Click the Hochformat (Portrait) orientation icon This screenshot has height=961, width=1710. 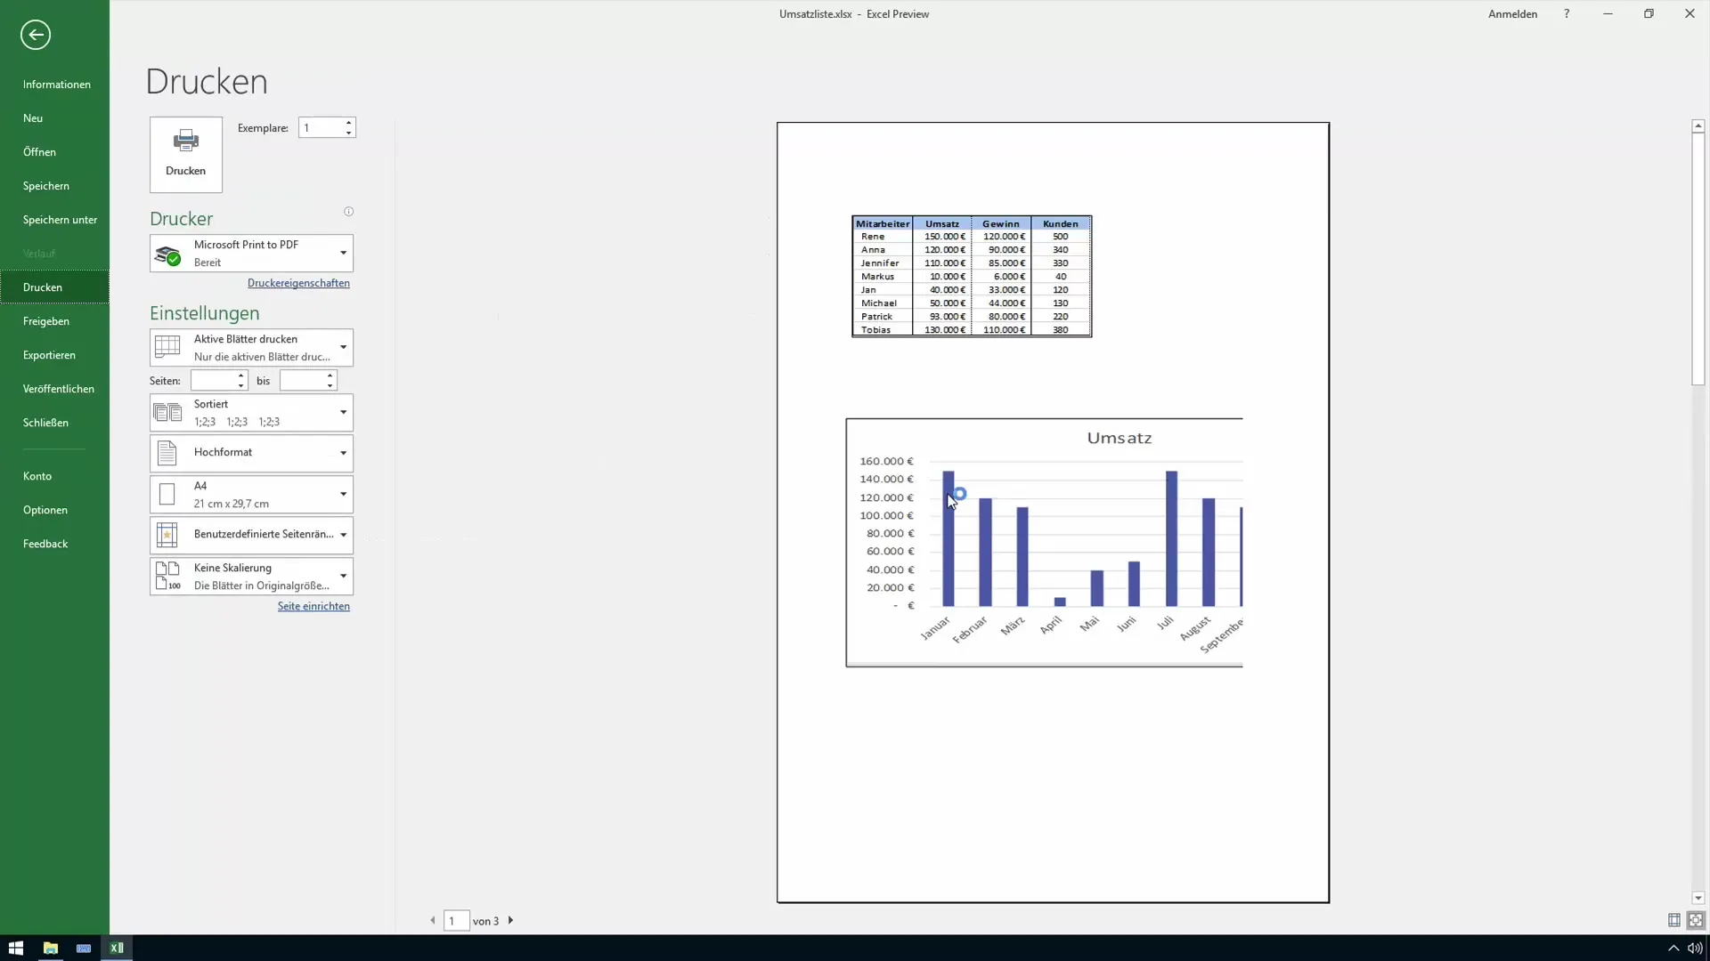click(167, 452)
